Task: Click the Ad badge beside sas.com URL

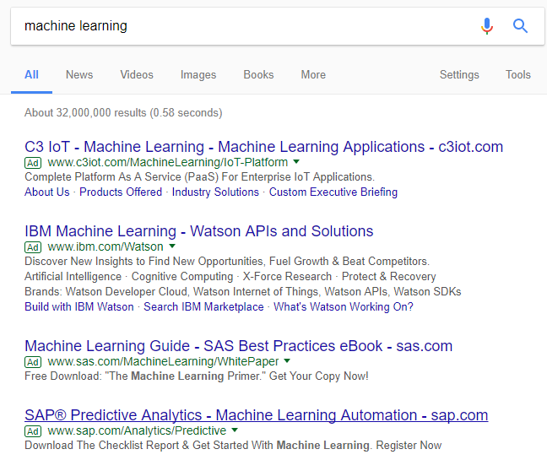Action: point(33,362)
